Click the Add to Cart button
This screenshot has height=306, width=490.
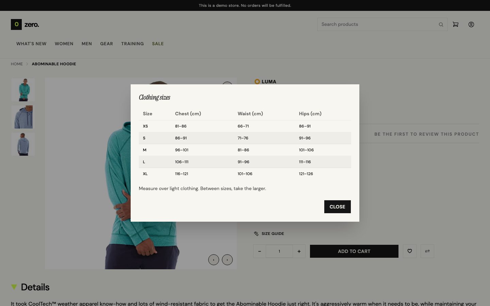(x=354, y=251)
